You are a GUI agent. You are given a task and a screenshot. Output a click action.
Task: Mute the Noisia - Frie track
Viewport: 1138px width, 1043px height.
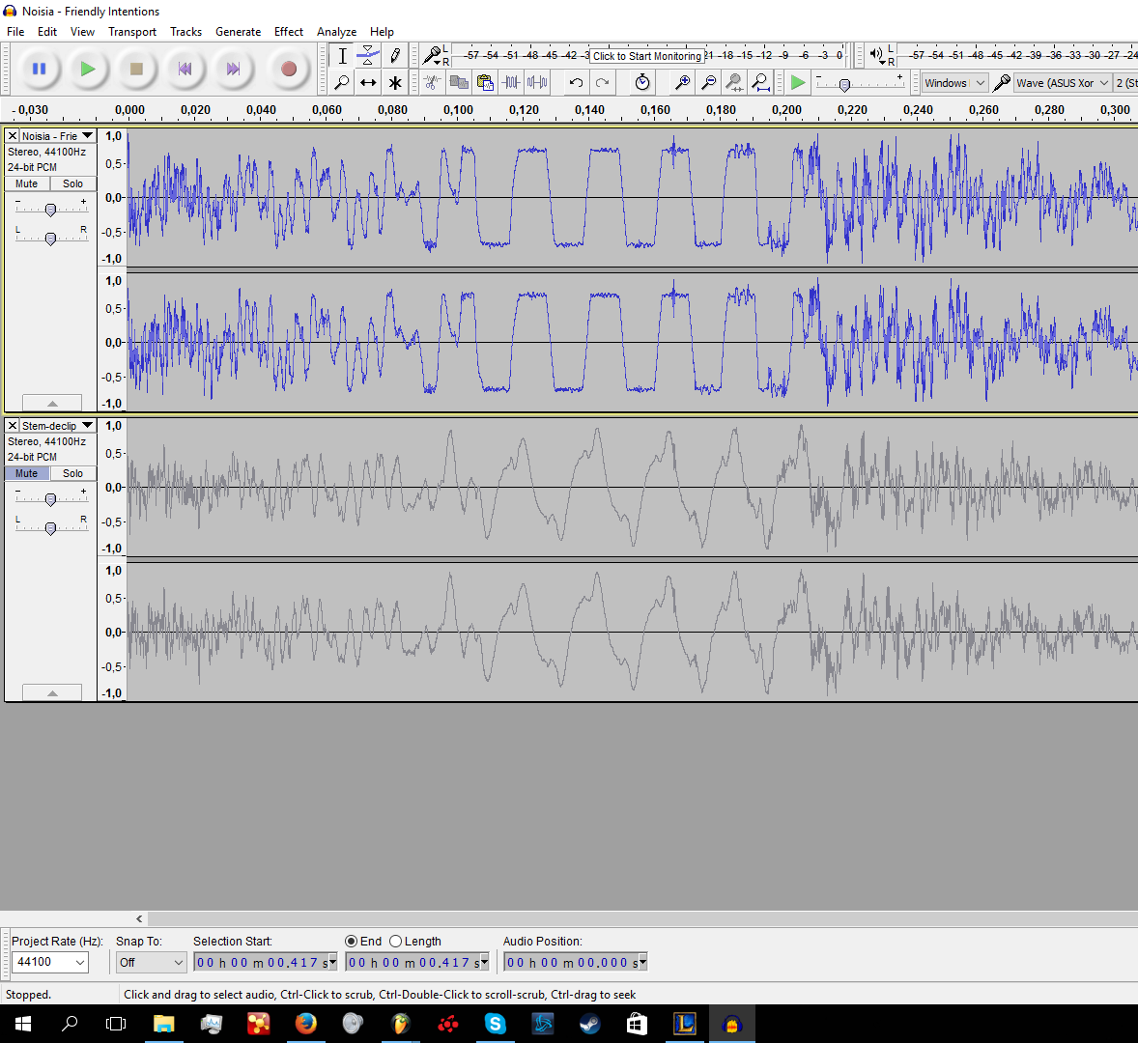27,183
